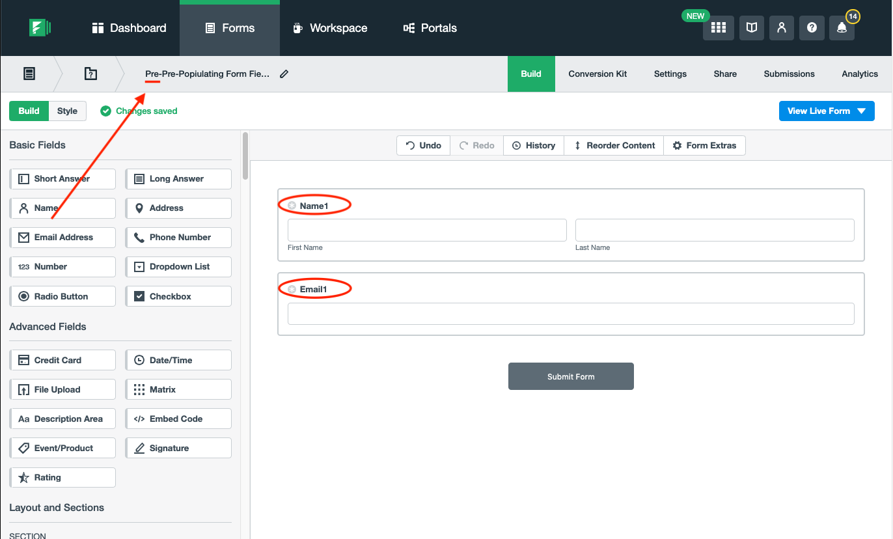Open the Workspace menu
Screen dimensions: 893x539
coord(330,28)
